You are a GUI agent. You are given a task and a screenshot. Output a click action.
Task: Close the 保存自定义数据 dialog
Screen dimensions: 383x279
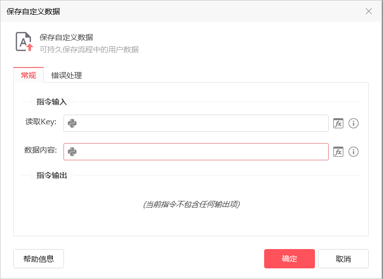click(x=369, y=11)
